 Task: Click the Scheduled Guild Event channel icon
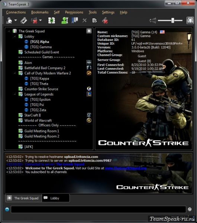(x=20, y=52)
